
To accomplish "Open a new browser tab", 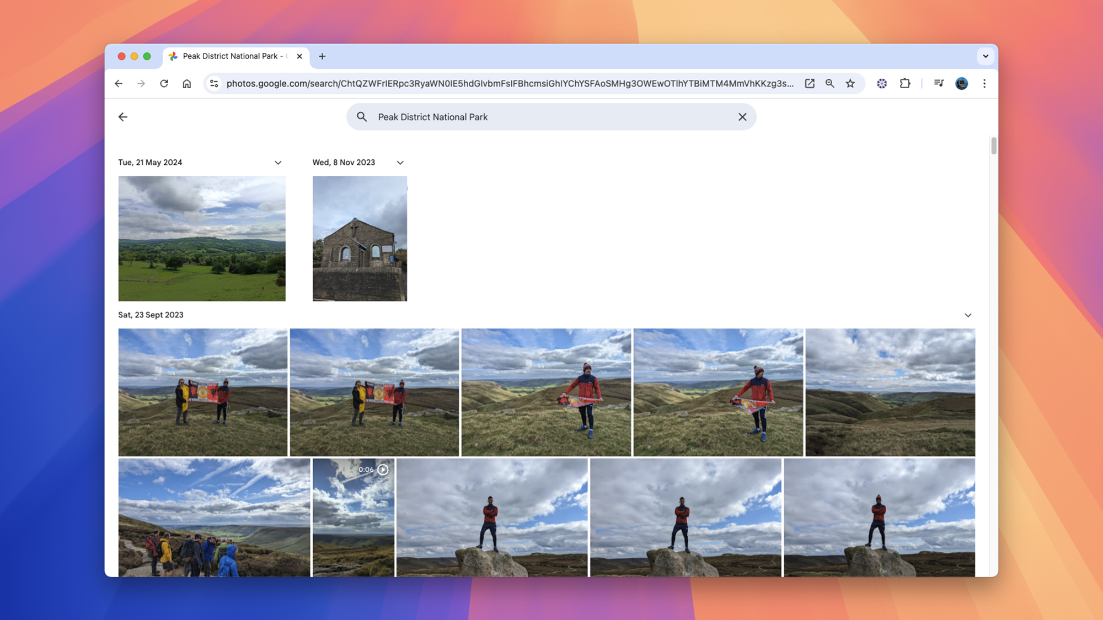I will click(322, 56).
